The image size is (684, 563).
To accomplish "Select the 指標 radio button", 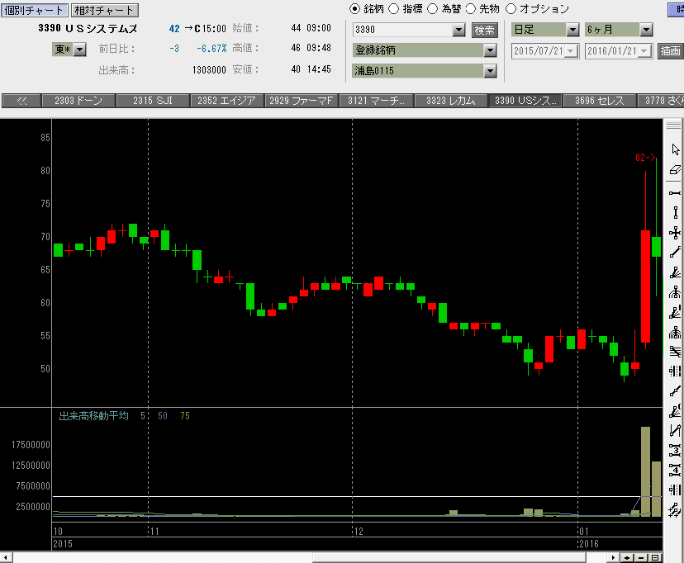I will (x=393, y=9).
